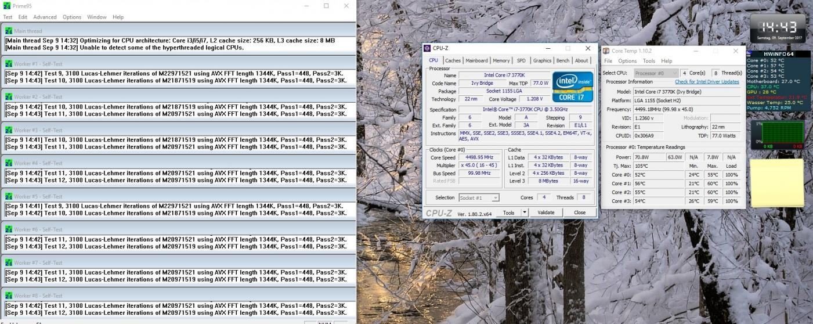Screen dimensions: 813x324
Task: Click the Intel Core i7 logo in CPU-Z
Action: tap(572, 87)
